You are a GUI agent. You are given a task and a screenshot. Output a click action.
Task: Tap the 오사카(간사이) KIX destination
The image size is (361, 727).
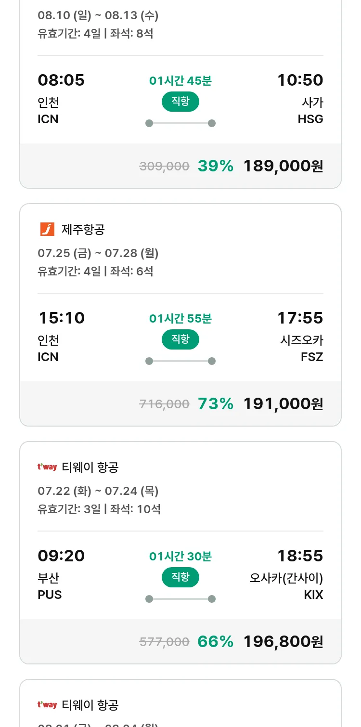(x=286, y=586)
